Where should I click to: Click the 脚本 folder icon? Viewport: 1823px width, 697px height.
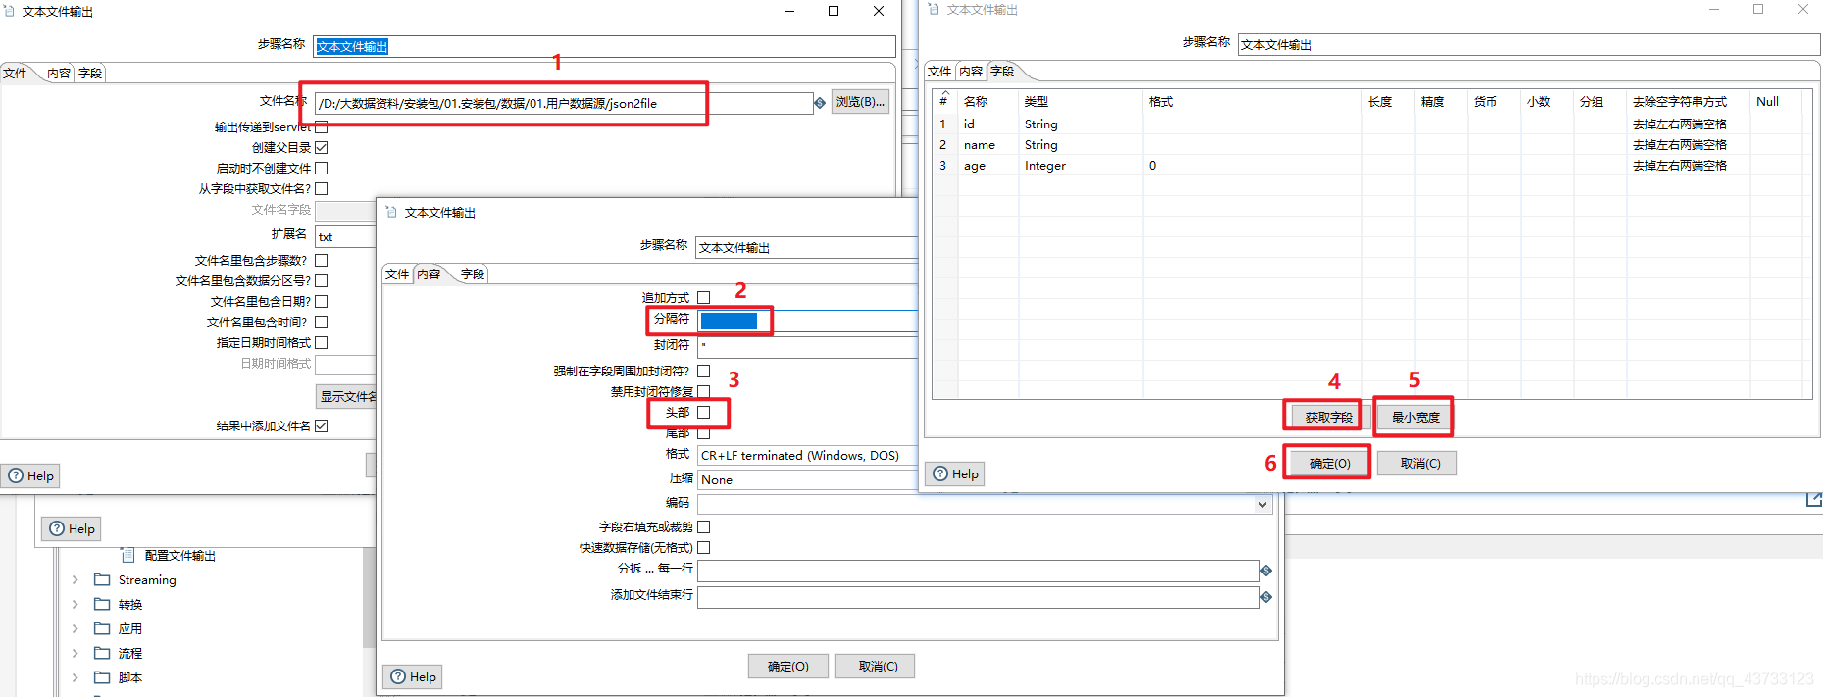coord(102,677)
